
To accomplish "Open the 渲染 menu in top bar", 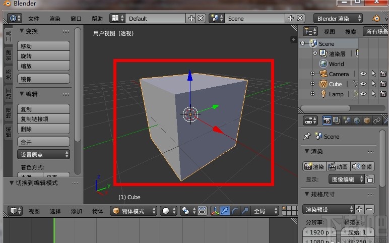I will click(x=55, y=19).
